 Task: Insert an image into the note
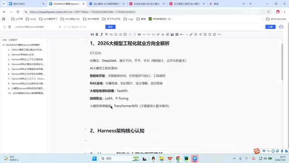(x=172, y=34)
